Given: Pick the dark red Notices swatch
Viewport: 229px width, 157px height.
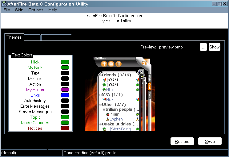Looking at the screenshot, I should pyautogui.click(x=65, y=128).
